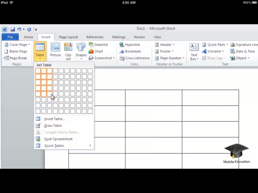Image resolution: width=258 pixels, height=193 pixels.
Task: Go to the Page Layout tab
Action: click(69, 37)
